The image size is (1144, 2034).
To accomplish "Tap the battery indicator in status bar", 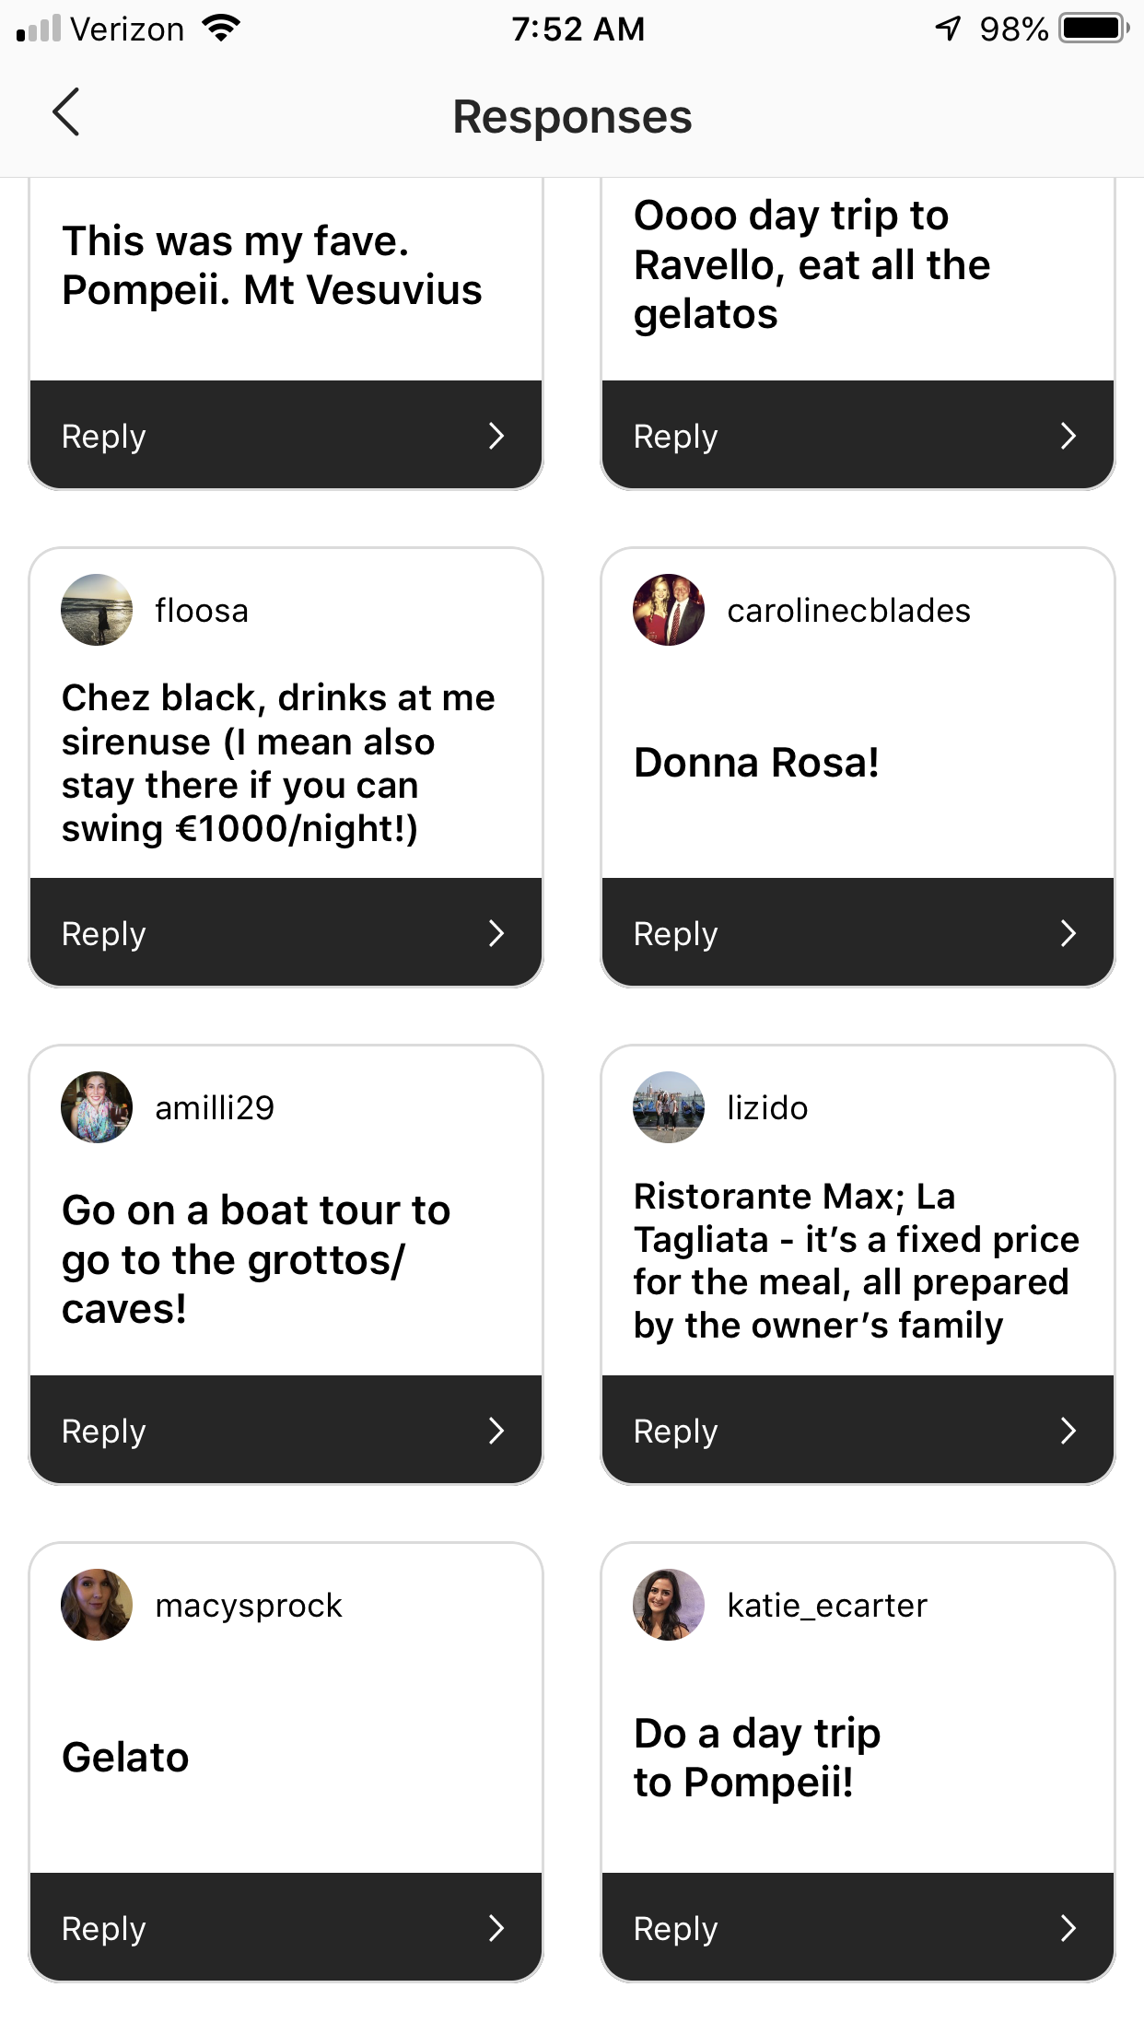I will coord(1092,29).
